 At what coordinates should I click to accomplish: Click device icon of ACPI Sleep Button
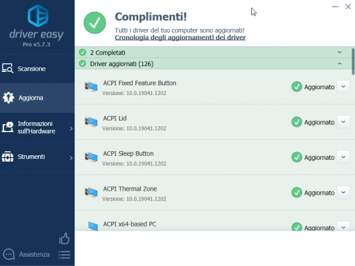click(91, 157)
